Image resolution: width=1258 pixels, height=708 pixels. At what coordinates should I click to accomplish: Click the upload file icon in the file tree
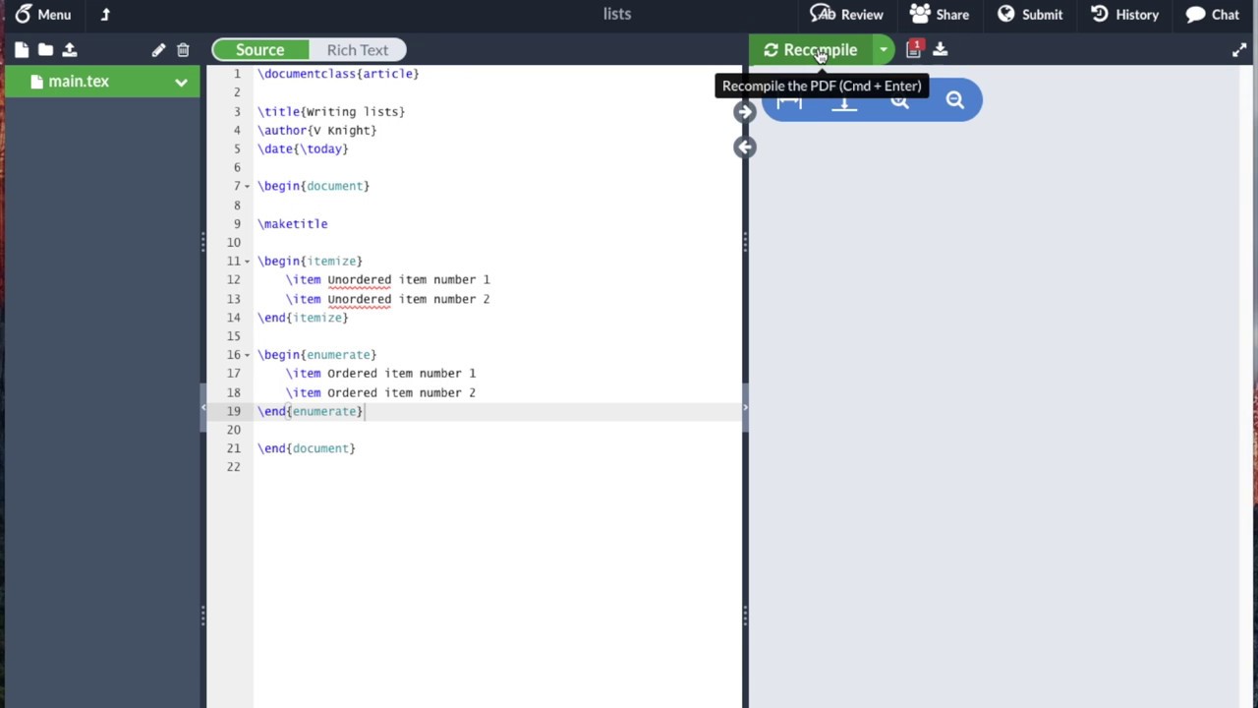pyautogui.click(x=70, y=49)
